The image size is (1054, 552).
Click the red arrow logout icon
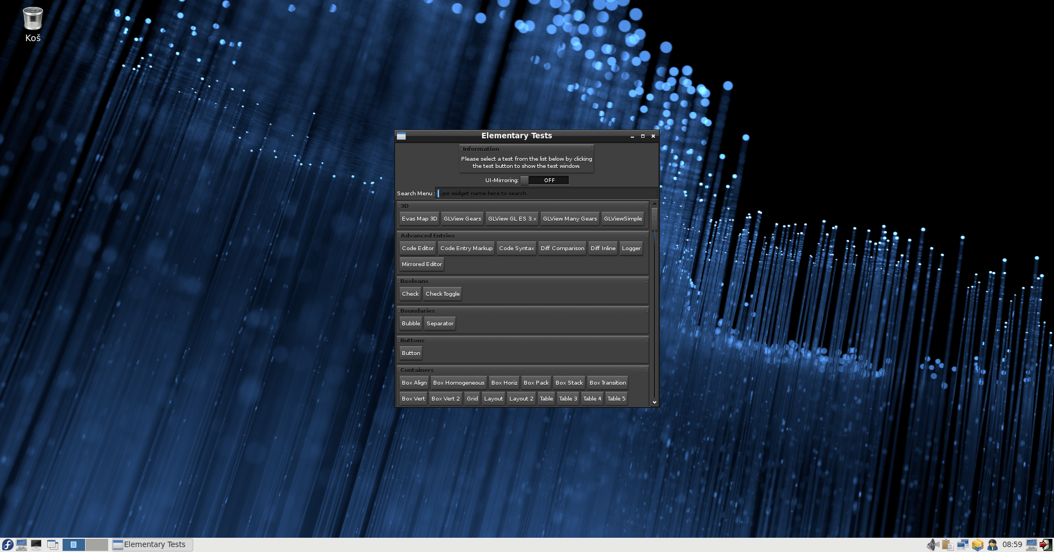point(1046,544)
